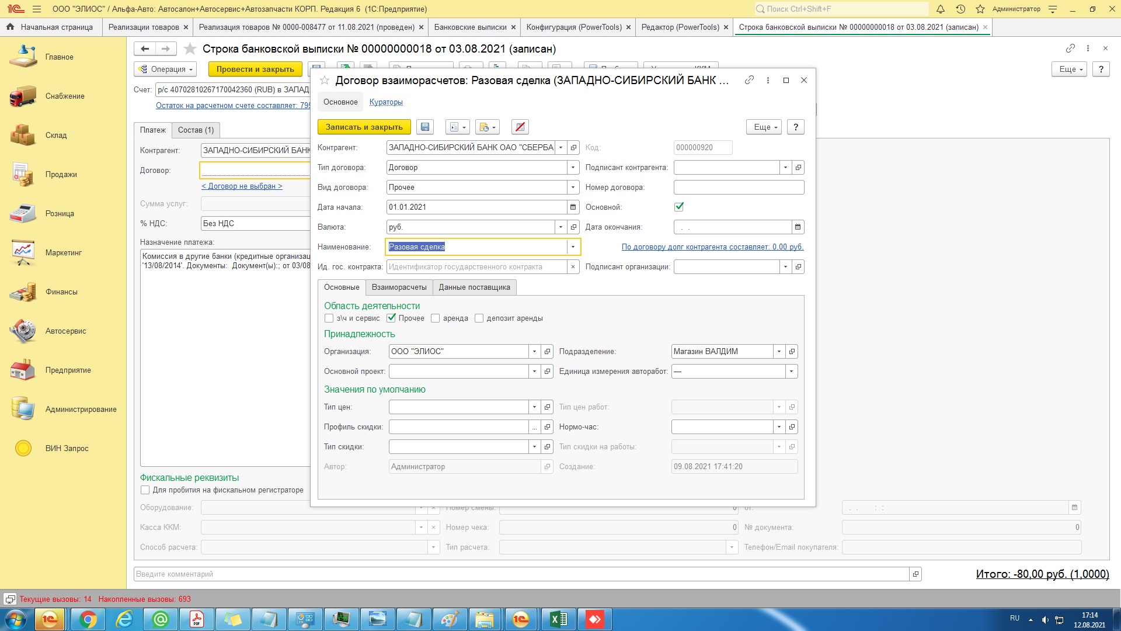Open calendar picker for Дата окончания
Screen dimensions: 1121x631
click(798, 227)
